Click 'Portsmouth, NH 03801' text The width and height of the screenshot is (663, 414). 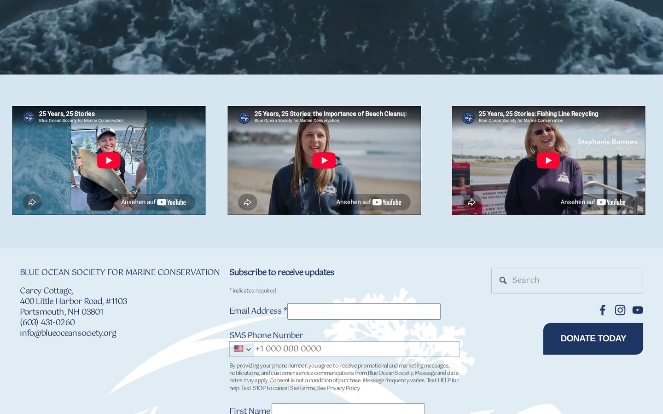click(x=62, y=312)
